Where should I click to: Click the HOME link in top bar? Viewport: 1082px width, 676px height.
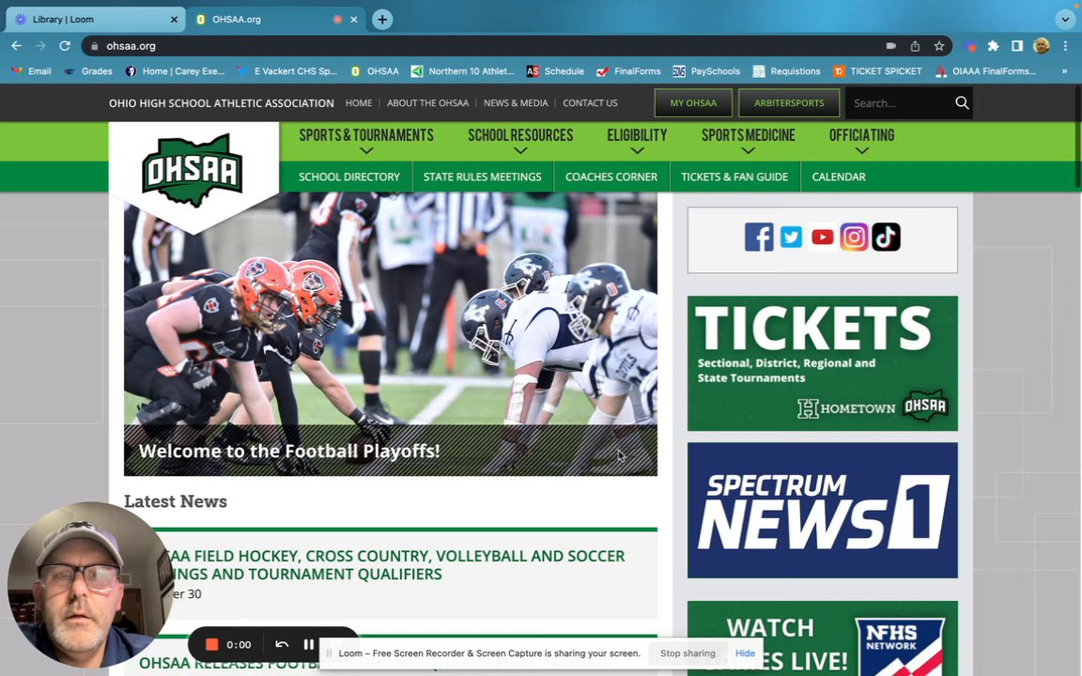359,102
